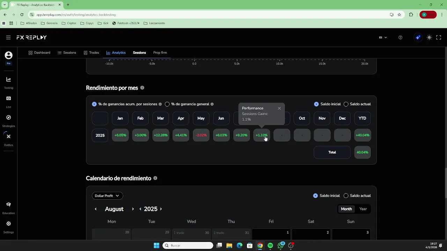447x251 pixels.
Task: Open Afiliados bookmark folder
Action: click(x=29, y=23)
